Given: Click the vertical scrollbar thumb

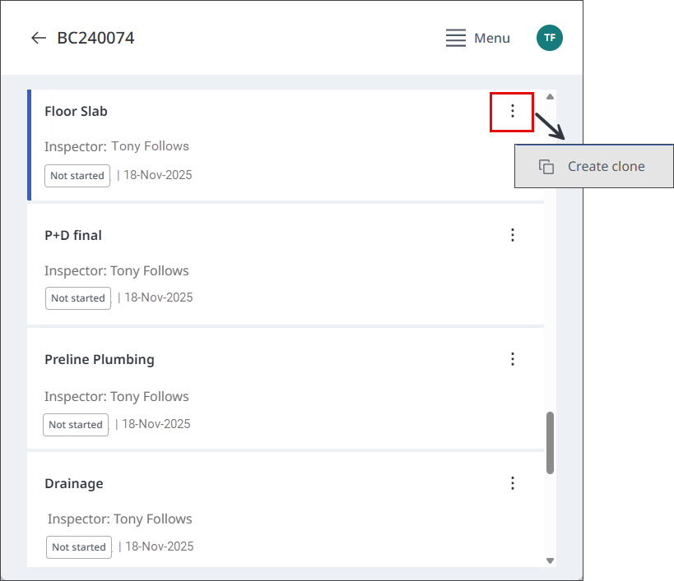Looking at the screenshot, I should click(x=550, y=443).
